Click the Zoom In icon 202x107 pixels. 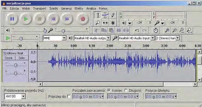coord(167,31)
